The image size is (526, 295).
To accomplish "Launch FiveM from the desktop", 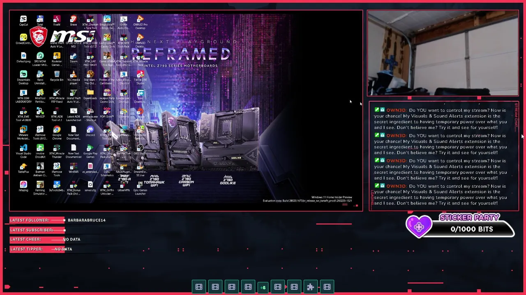I will (x=57, y=21).
